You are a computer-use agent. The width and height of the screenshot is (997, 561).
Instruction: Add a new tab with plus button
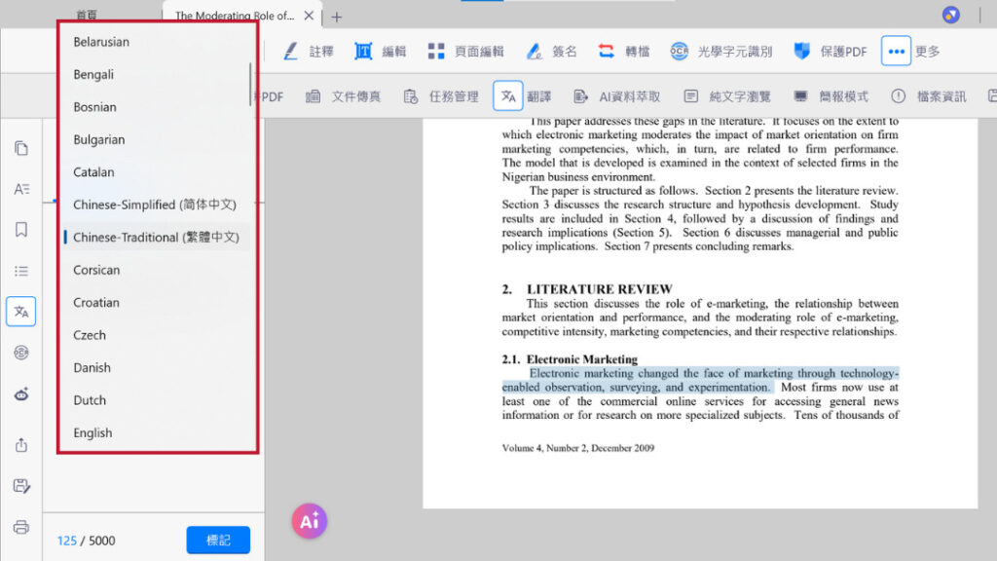click(337, 17)
